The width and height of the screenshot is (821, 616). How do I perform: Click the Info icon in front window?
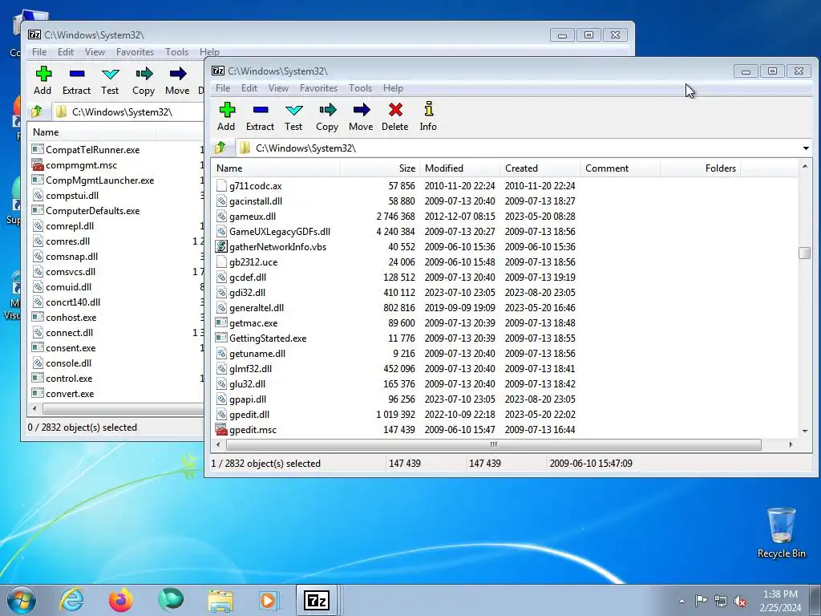[428, 109]
